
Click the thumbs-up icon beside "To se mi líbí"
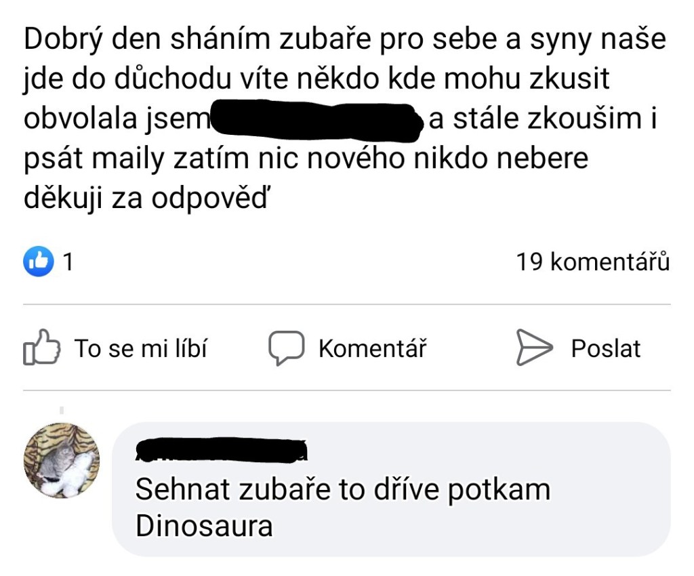(x=41, y=348)
